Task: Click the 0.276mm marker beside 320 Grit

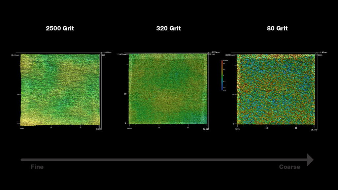Action: point(215,52)
